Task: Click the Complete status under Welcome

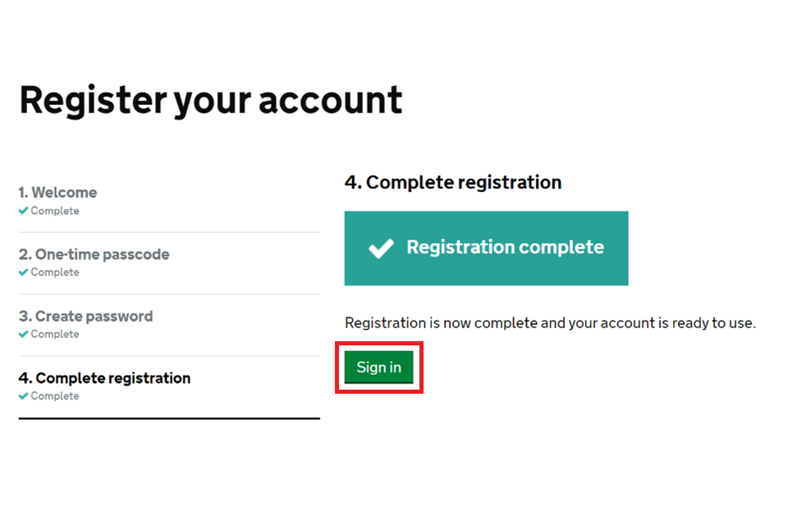Action: point(55,211)
